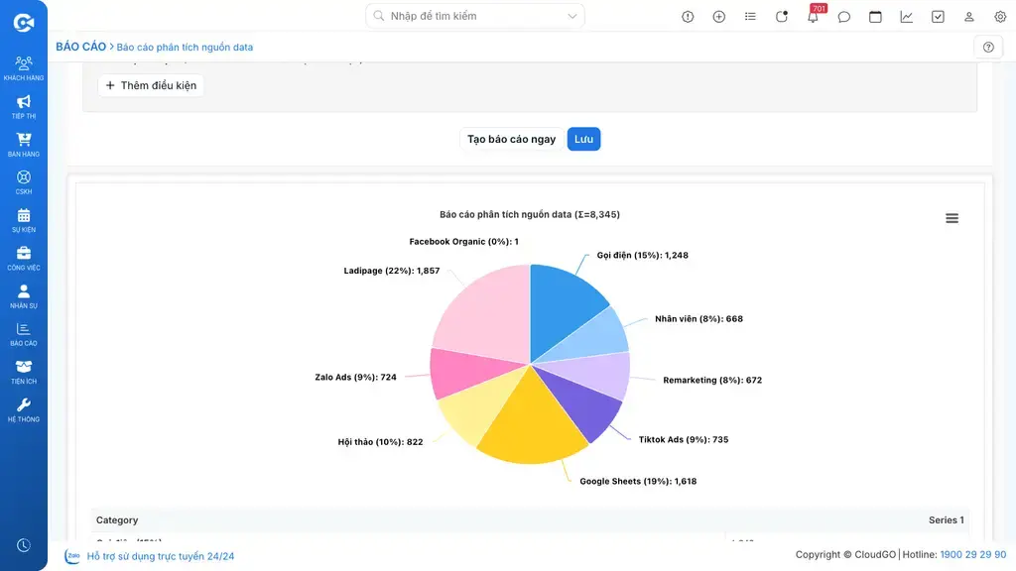The width and height of the screenshot is (1016, 571).
Task: Click the 'Nhập để tìm kiếm' search field
Action: 474,16
